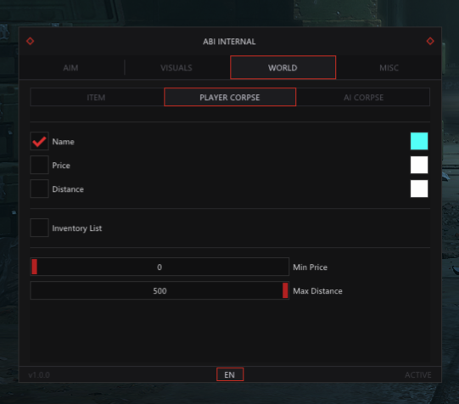
Task: Open the AI CORPSE sub-tab
Action: coord(363,98)
